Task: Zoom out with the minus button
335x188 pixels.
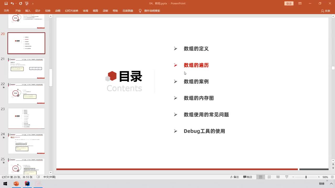Action: pos(293,177)
